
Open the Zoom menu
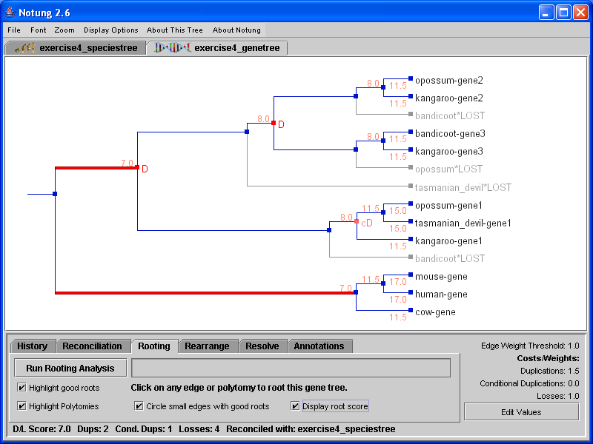64,30
